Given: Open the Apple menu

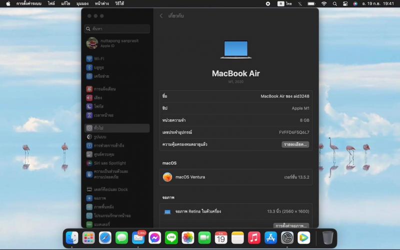Looking at the screenshot, I should click(x=8, y=3).
